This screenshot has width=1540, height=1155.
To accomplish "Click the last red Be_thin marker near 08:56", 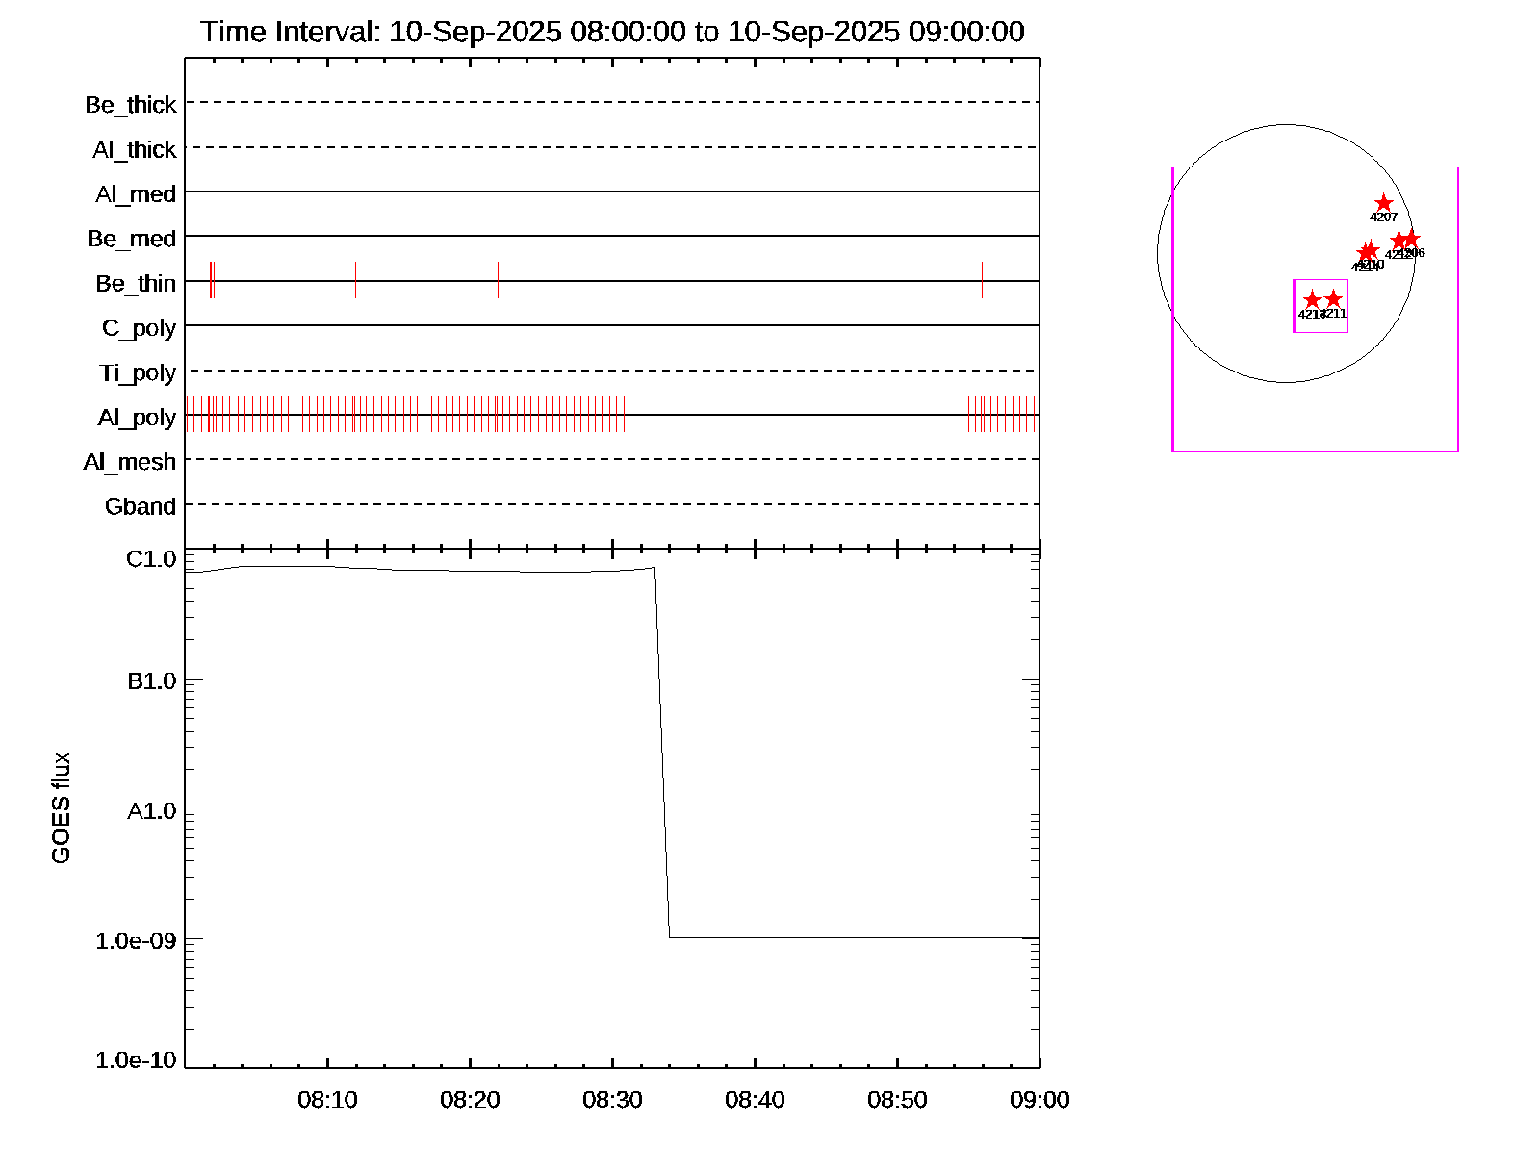I will pos(982,279).
